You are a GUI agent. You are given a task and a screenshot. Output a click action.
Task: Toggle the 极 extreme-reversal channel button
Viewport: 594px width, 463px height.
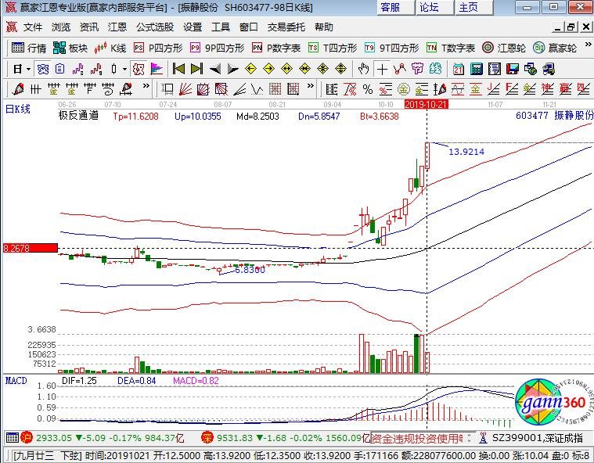pyautogui.click(x=139, y=69)
